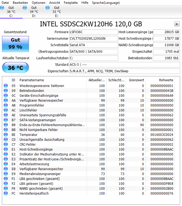Click the Eigenschaften field

click(x=125, y=71)
